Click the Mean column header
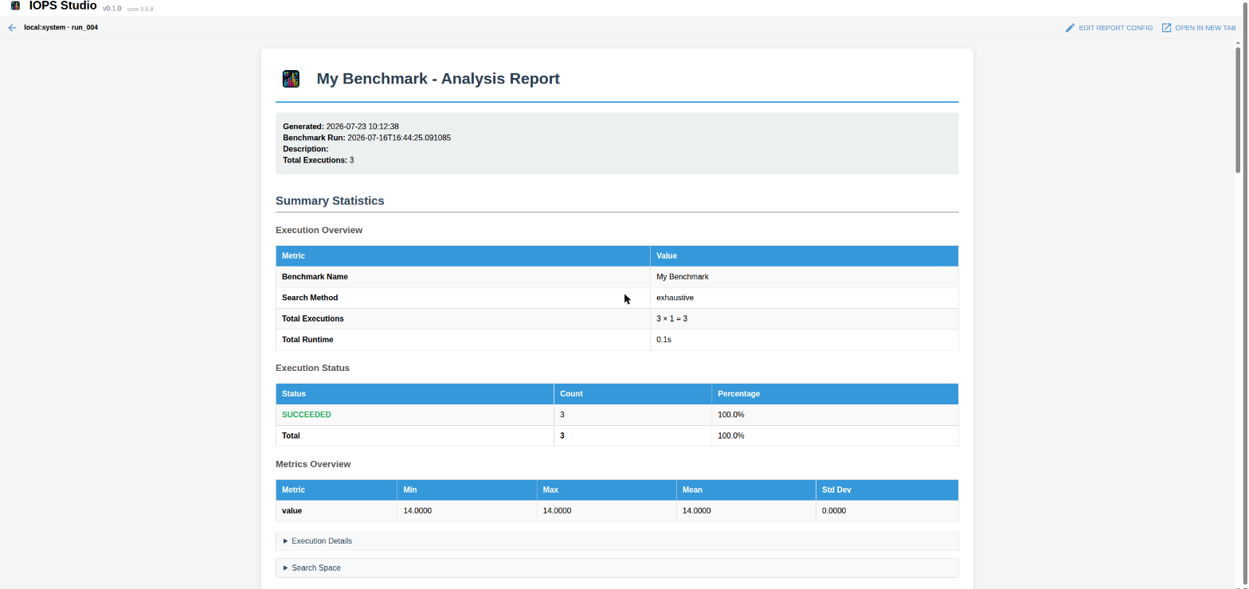1249x589 pixels. 746,490
